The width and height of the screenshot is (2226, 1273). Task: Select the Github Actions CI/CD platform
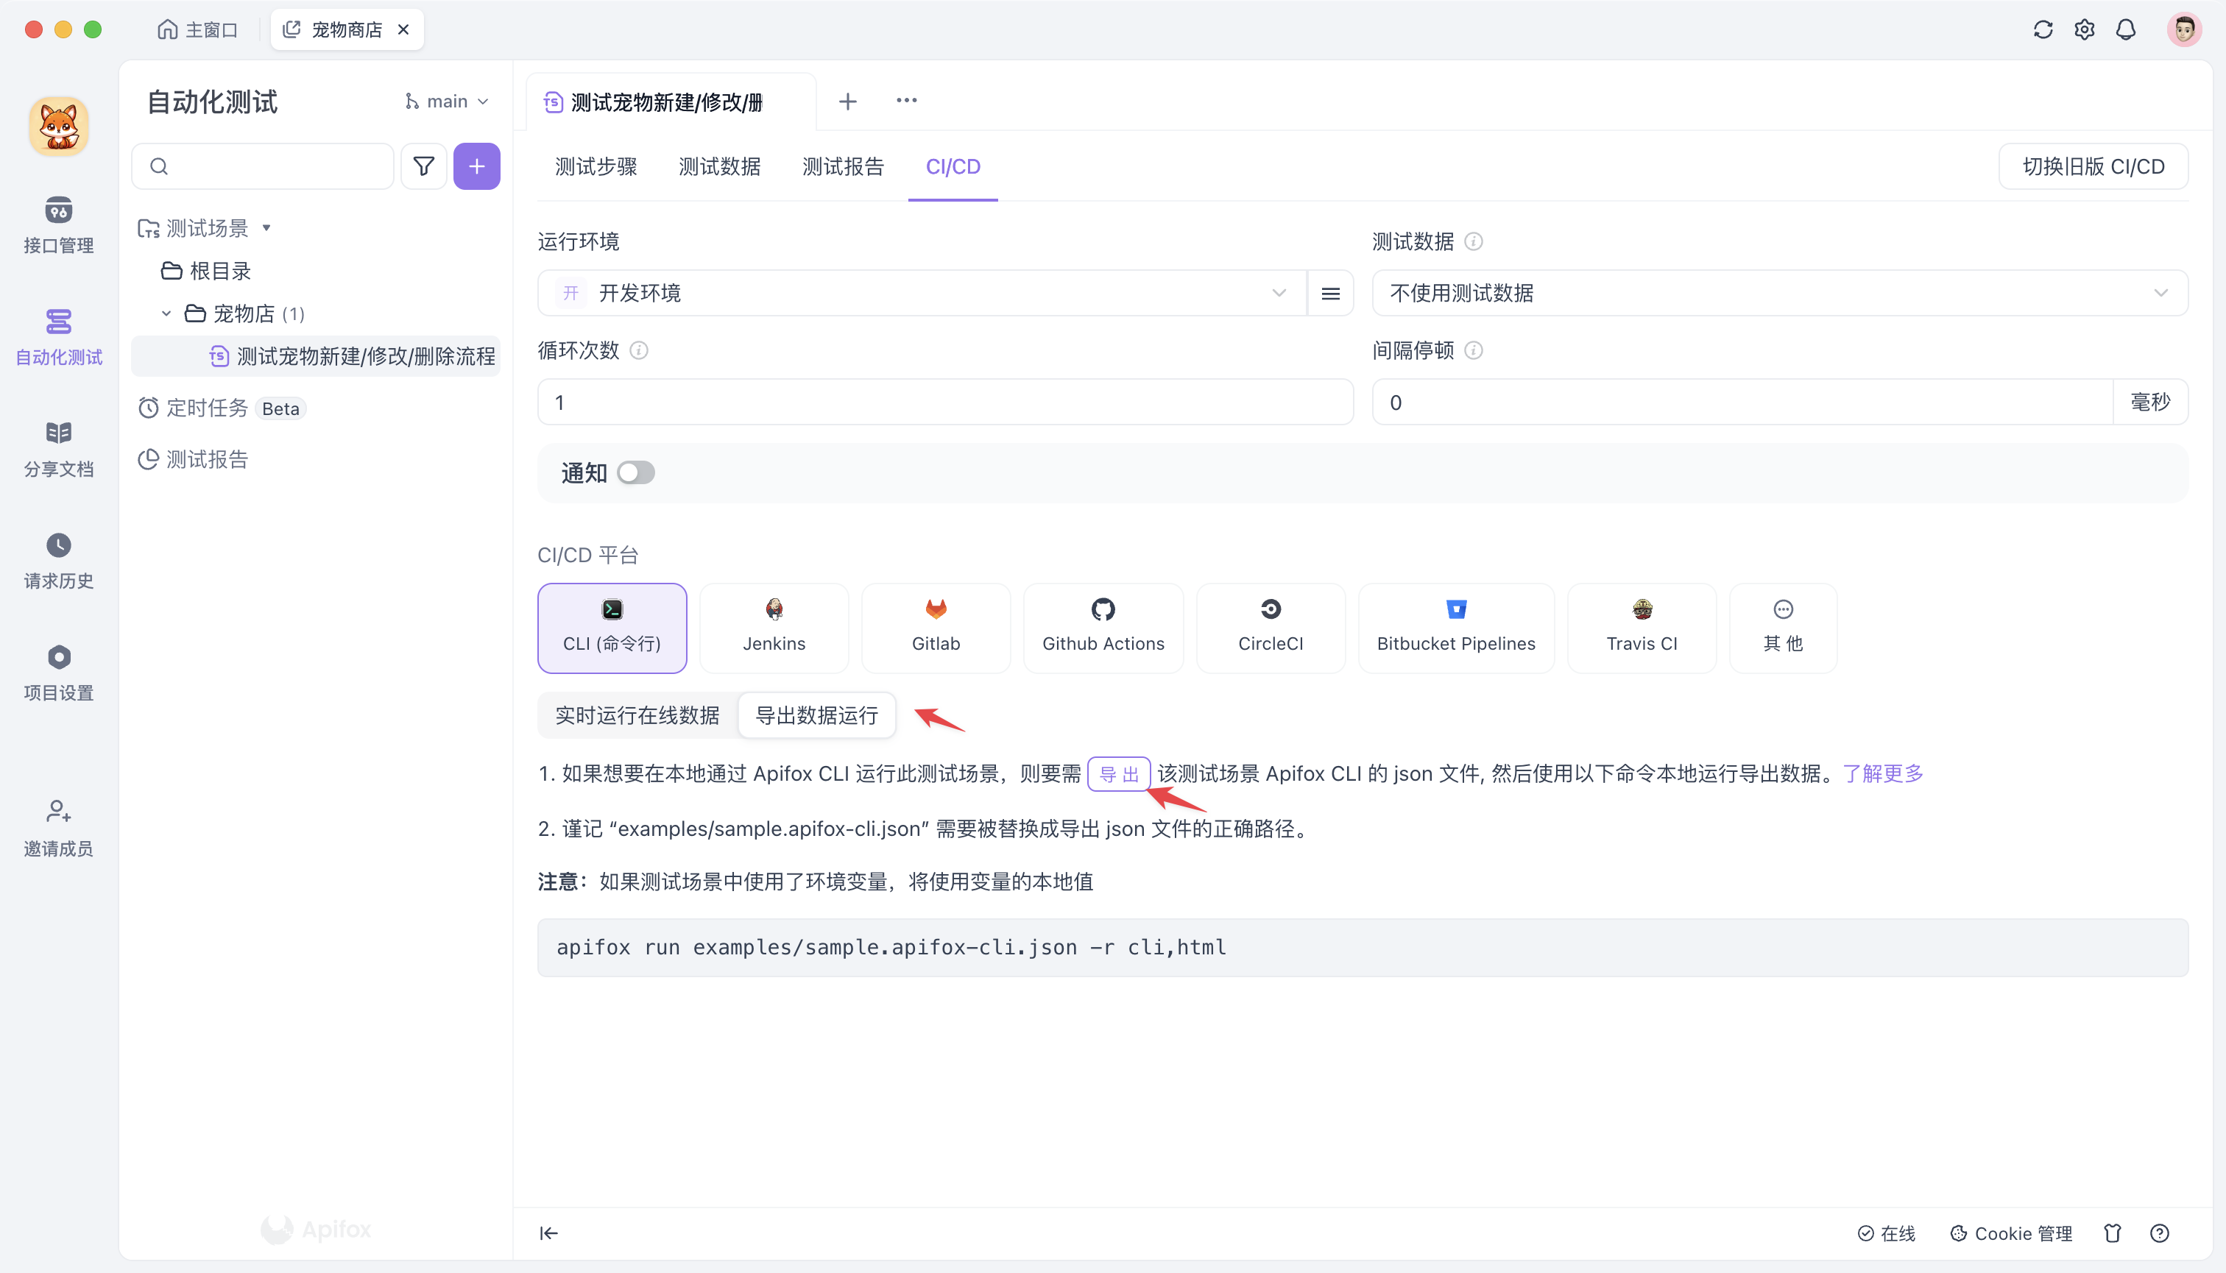1103,628
